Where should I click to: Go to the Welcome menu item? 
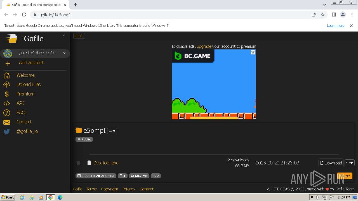click(x=25, y=75)
